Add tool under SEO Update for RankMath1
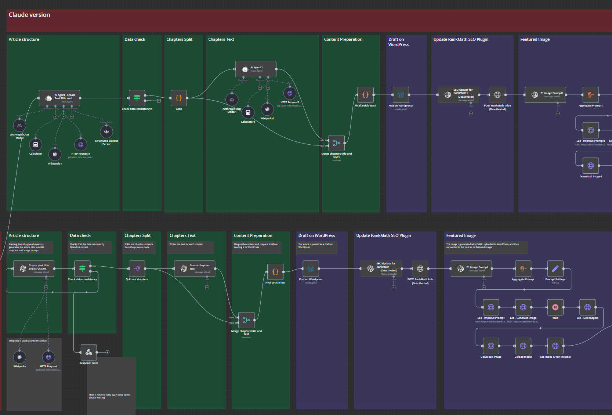Screen dimensions: 612x415 [471, 113]
